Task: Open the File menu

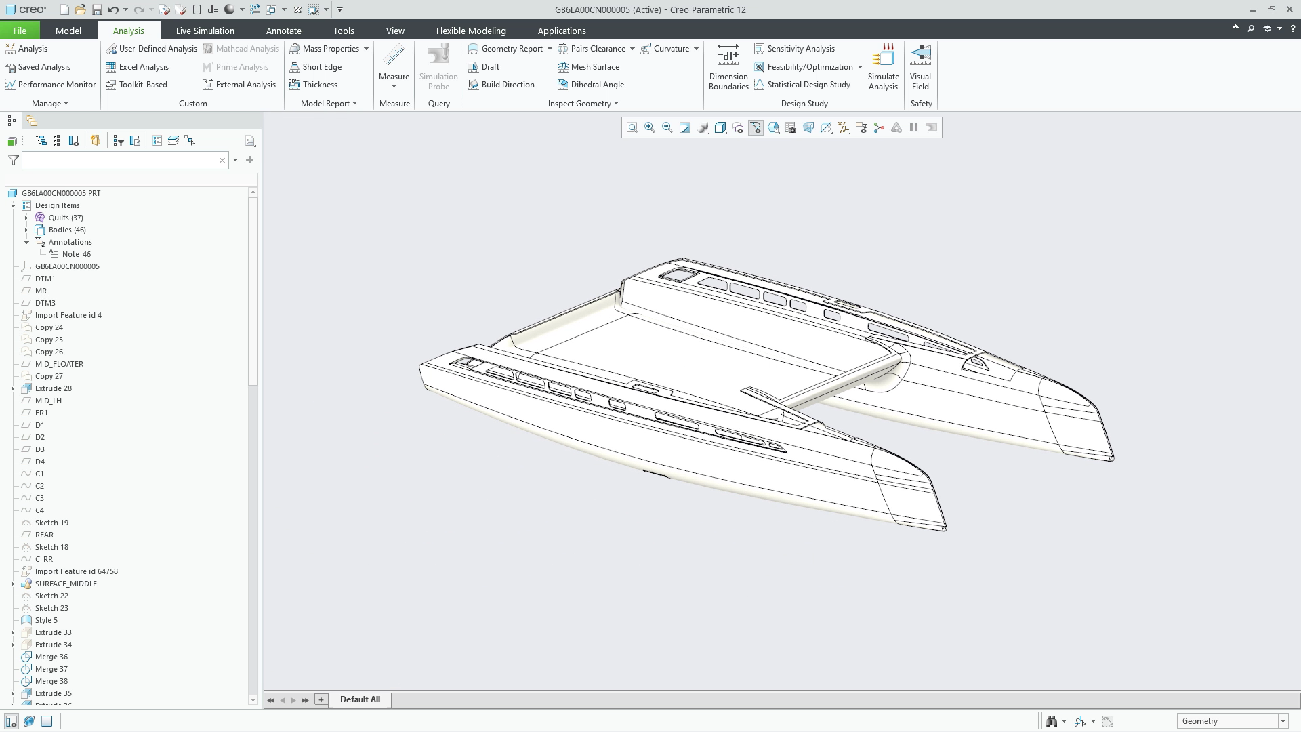Action: click(x=20, y=30)
